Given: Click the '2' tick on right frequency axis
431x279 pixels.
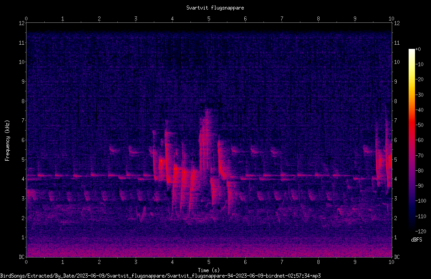Looking at the screenshot, I should pyautogui.click(x=395, y=218).
